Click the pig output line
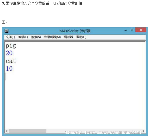Screen dimensions: 149x137 tap(11, 46)
